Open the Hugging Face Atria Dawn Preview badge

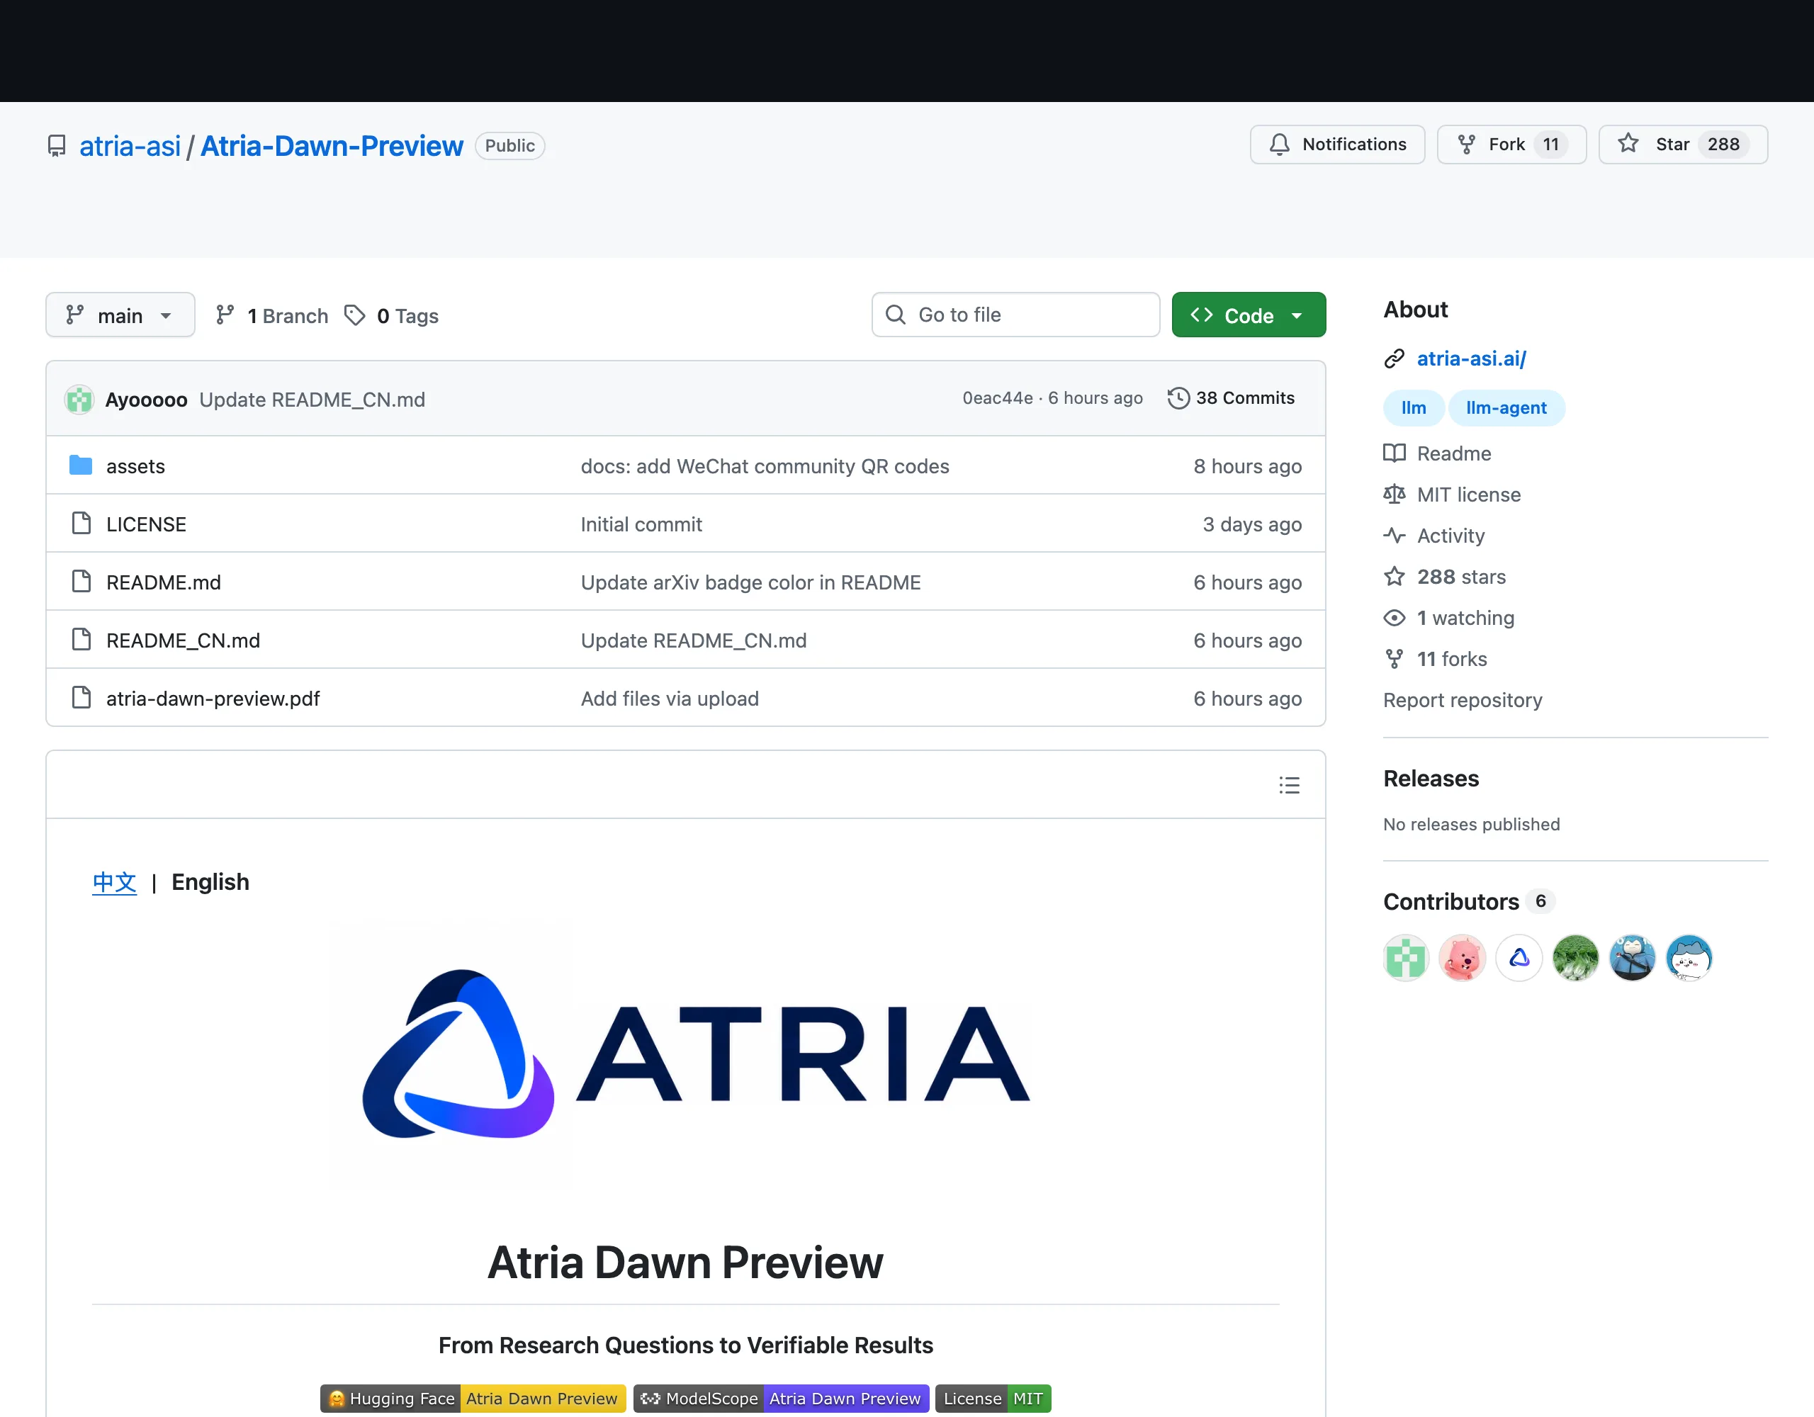click(473, 1399)
